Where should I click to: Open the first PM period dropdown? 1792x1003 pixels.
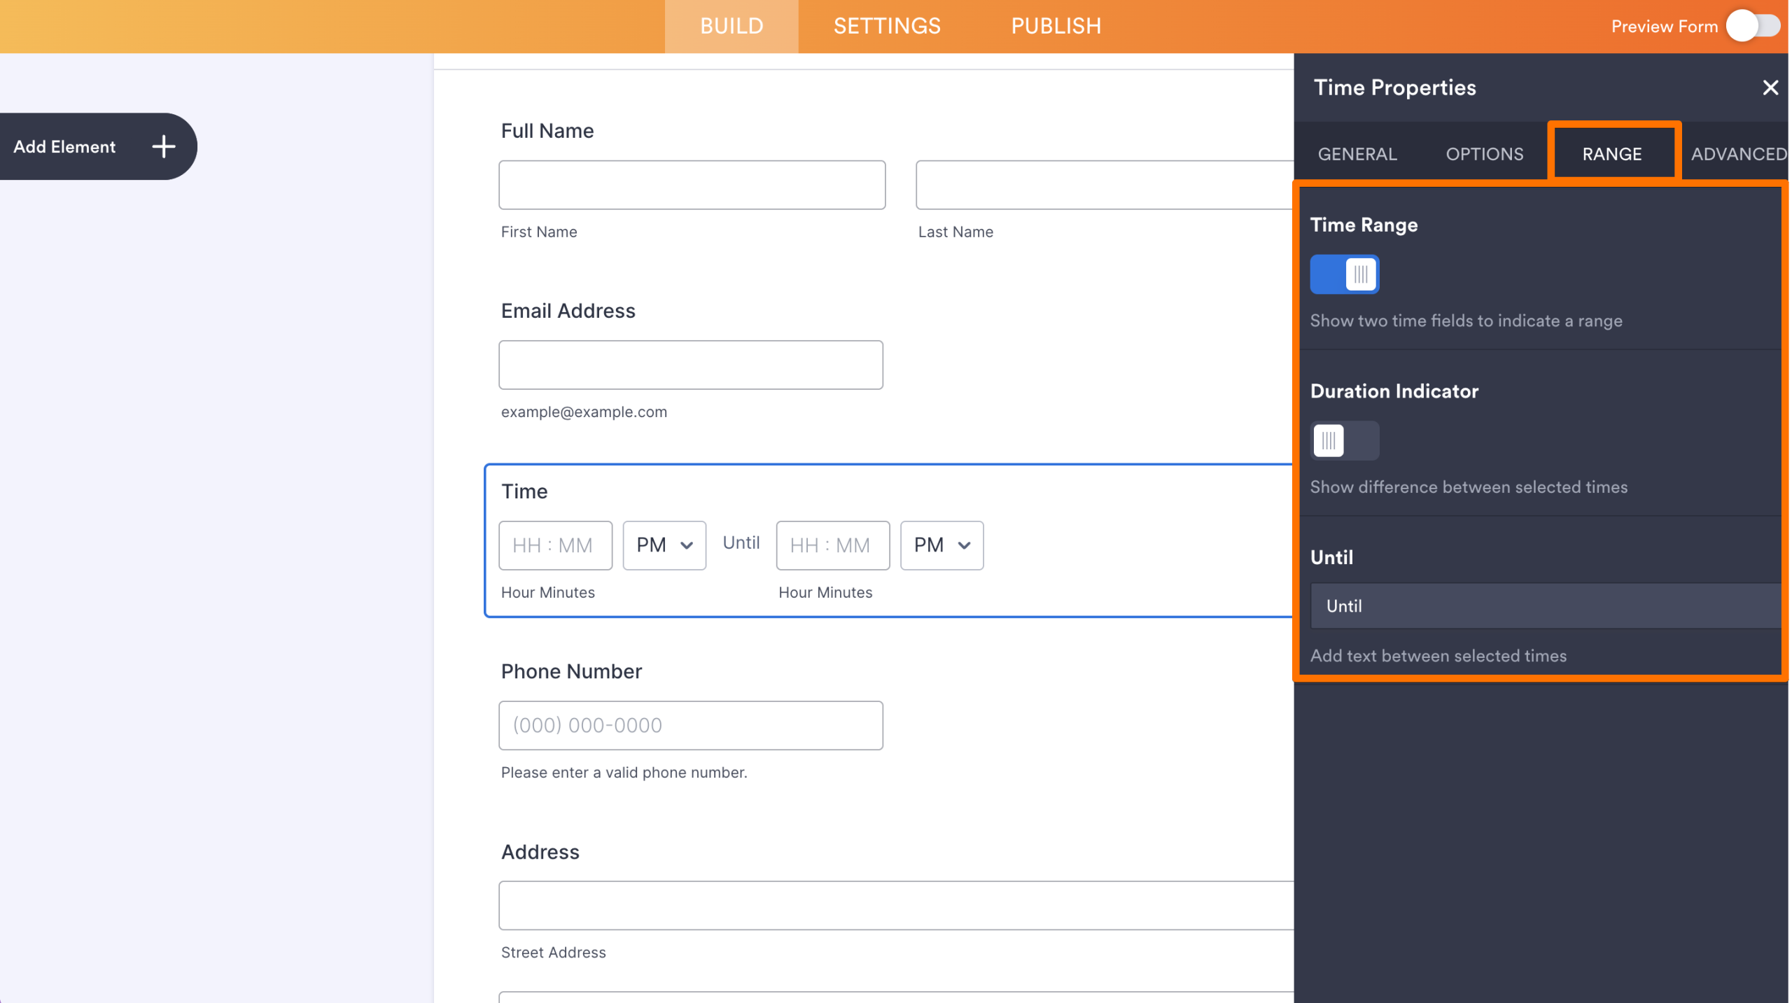click(x=663, y=545)
